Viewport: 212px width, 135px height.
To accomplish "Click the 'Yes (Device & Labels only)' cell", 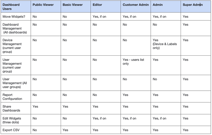I will coord(166,46).
